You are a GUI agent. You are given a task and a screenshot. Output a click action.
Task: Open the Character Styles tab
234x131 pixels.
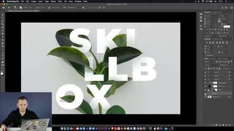coord(217,12)
